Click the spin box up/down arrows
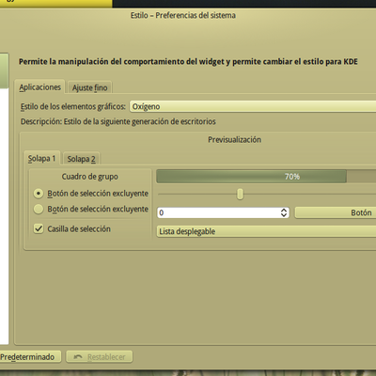This screenshot has width=376, height=376. 284,212
